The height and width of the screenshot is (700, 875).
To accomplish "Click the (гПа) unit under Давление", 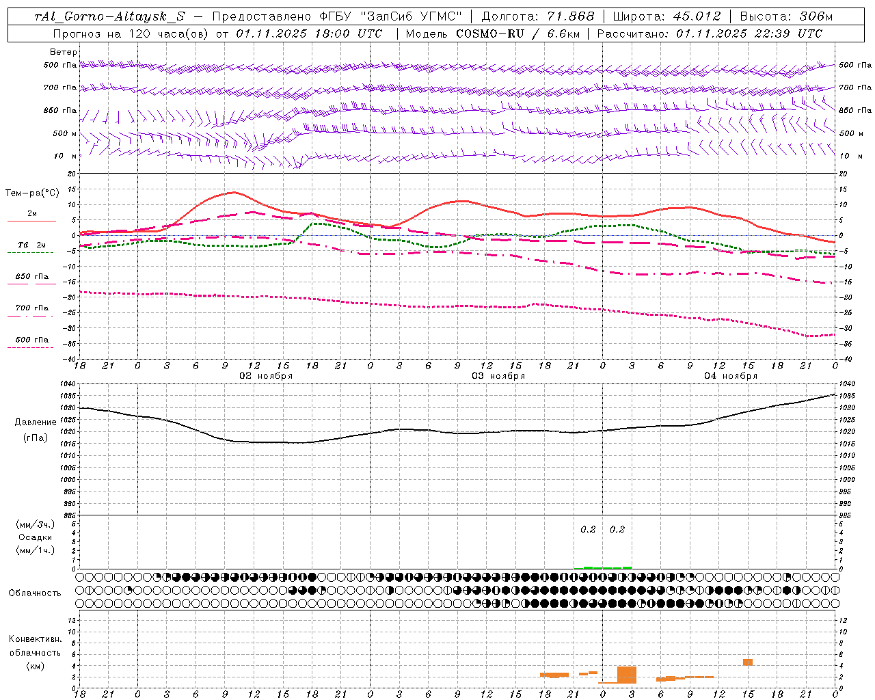I will pyautogui.click(x=36, y=438).
